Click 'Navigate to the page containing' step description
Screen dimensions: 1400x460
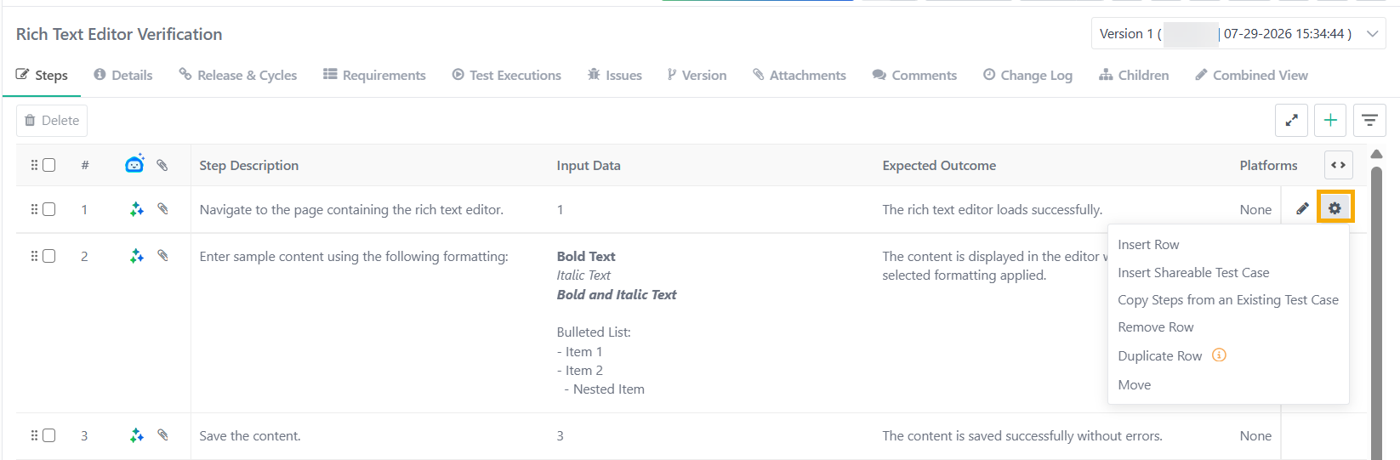coord(351,210)
